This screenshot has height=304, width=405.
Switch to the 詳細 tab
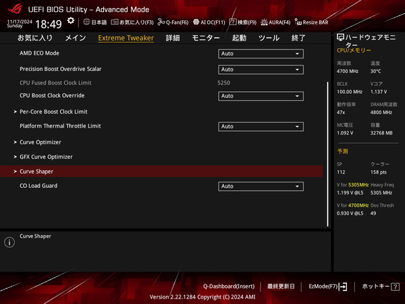coord(173,38)
